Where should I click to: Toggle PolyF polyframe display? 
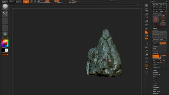[x=147, y=58]
